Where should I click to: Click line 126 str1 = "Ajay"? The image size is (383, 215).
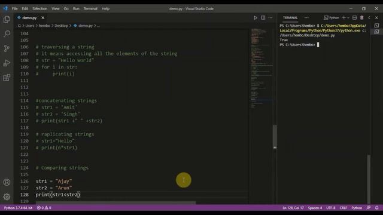(54, 181)
